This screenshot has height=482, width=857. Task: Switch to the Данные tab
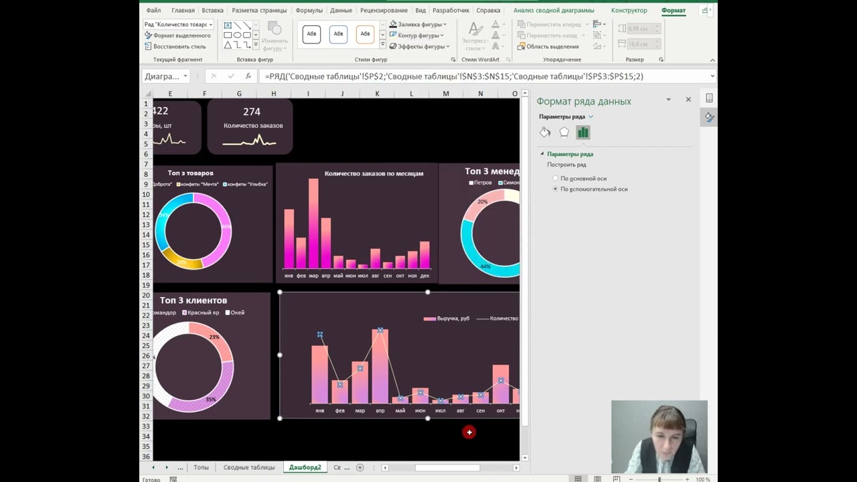[x=341, y=11]
